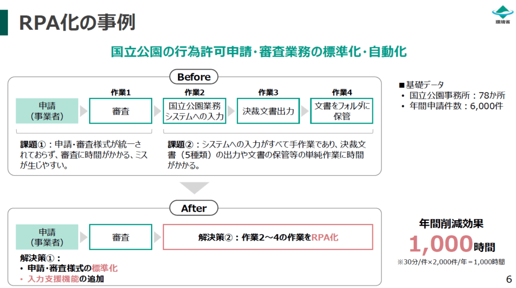Click the large down arrow between Before and After
This screenshot has width=516, height=288.
pyautogui.click(x=194, y=188)
